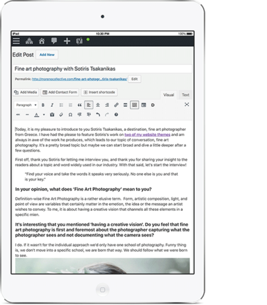Viewport: 267px width, 305px height.
Task: Open the Paragraph format dropdown
Action: click(x=26, y=105)
